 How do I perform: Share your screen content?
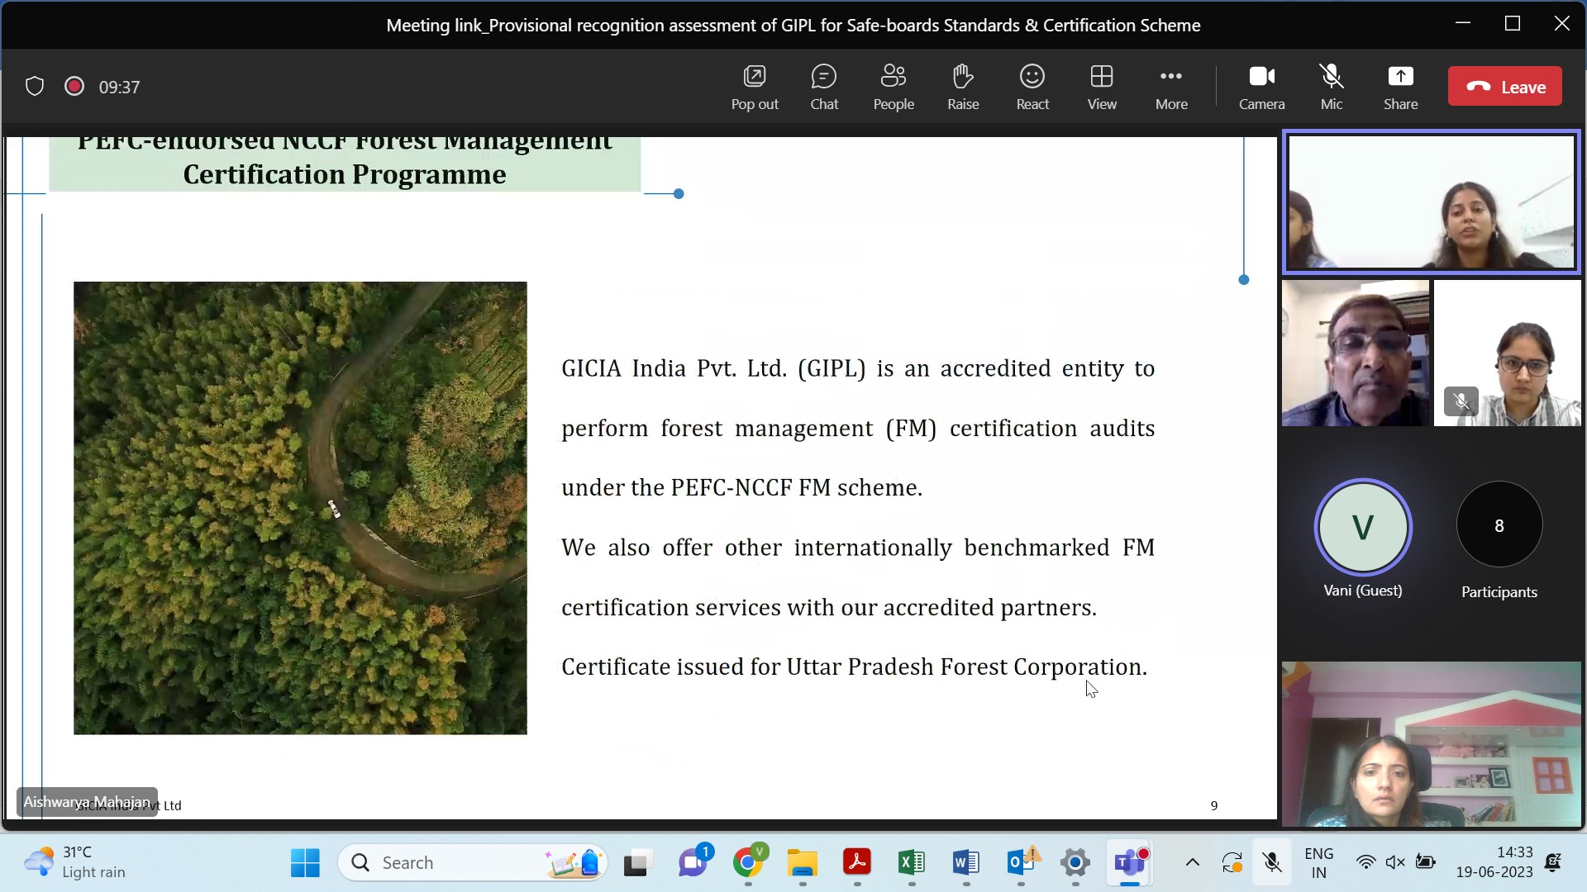(x=1400, y=86)
